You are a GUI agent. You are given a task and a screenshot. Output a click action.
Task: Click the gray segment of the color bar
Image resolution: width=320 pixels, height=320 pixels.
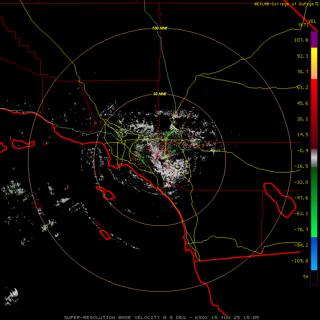pos(314,158)
